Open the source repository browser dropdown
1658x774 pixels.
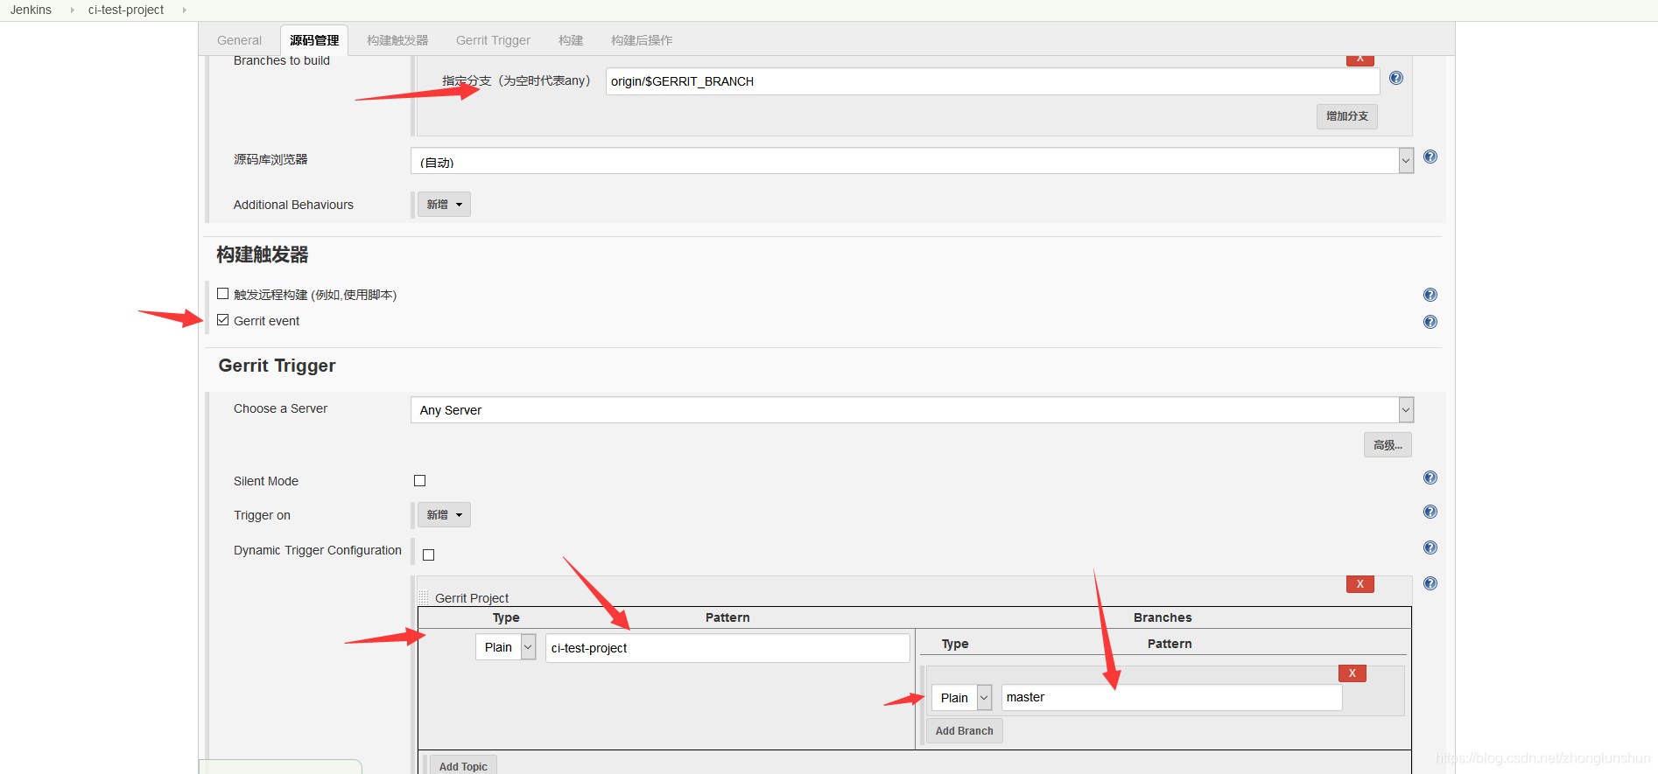pyautogui.click(x=912, y=161)
